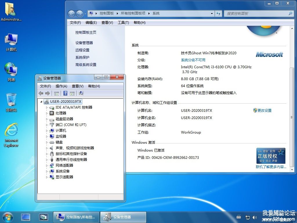The width and height of the screenshot is (297, 223).
Task: Click 设备管理器 link in left sidebar
Action: coord(84,43)
